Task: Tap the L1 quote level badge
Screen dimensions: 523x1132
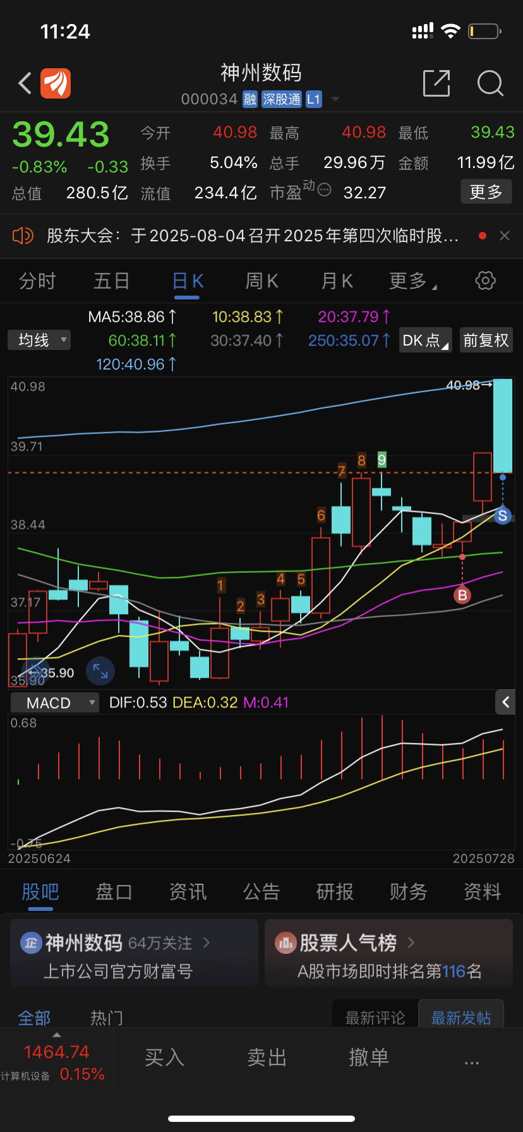Action: click(x=314, y=99)
